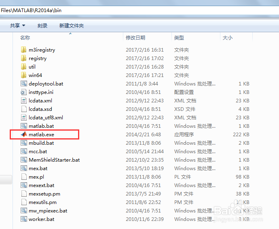Click the mex.pl file icon
279x229 pixels.
[x=24, y=177]
